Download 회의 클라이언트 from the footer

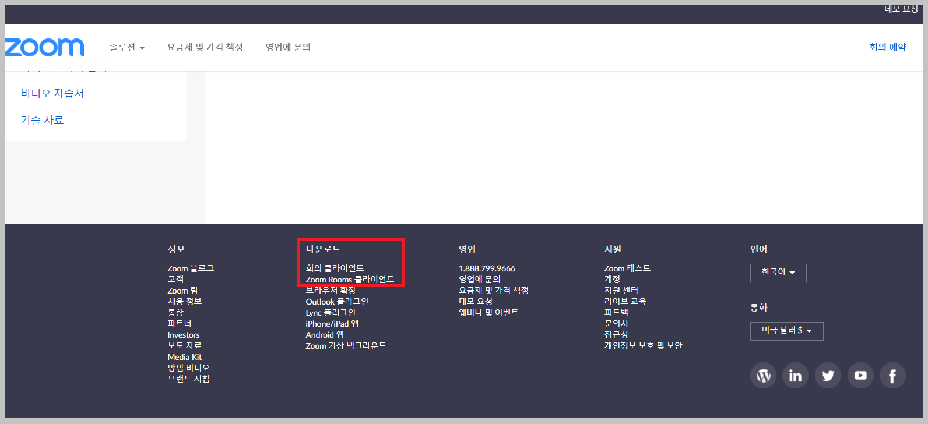pos(335,268)
